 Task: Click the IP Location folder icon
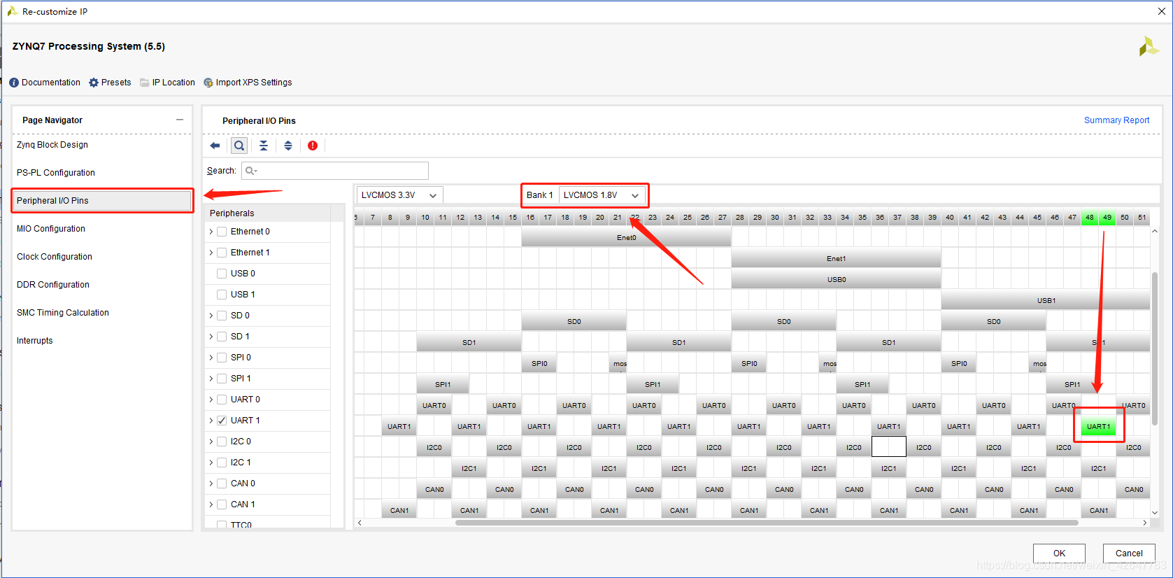click(x=145, y=83)
